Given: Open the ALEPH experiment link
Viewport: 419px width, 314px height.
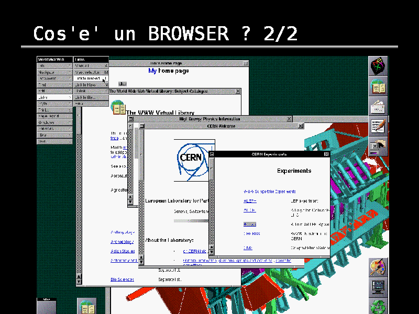Looking at the screenshot, I should [250, 201].
